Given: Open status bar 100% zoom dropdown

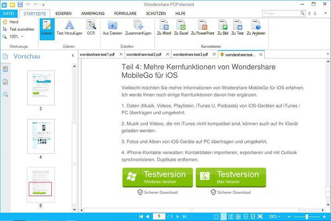Looking at the screenshot, I should click(x=274, y=217).
